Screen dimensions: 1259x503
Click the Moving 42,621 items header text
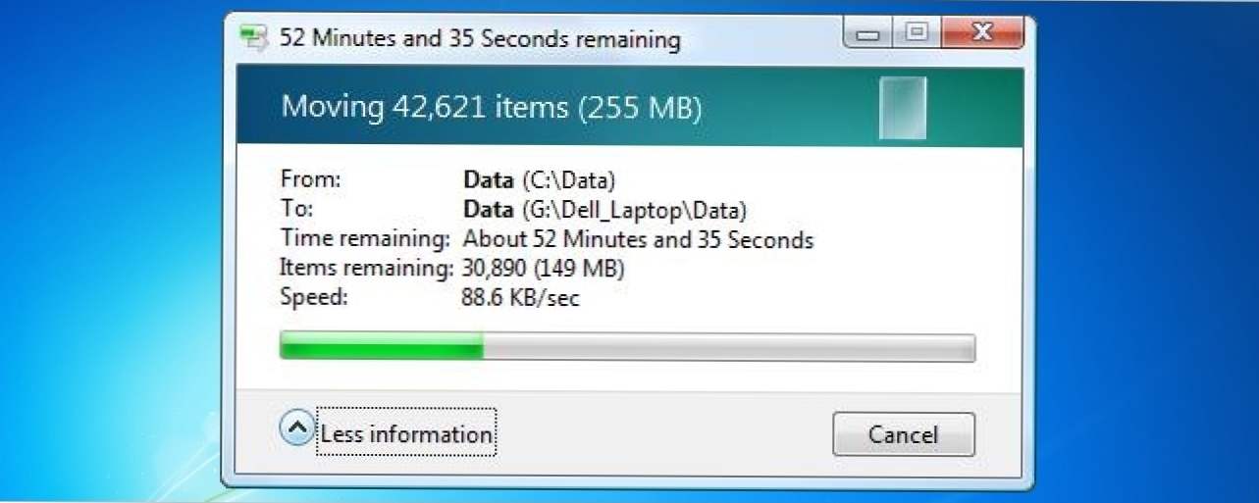coord(492,107)
